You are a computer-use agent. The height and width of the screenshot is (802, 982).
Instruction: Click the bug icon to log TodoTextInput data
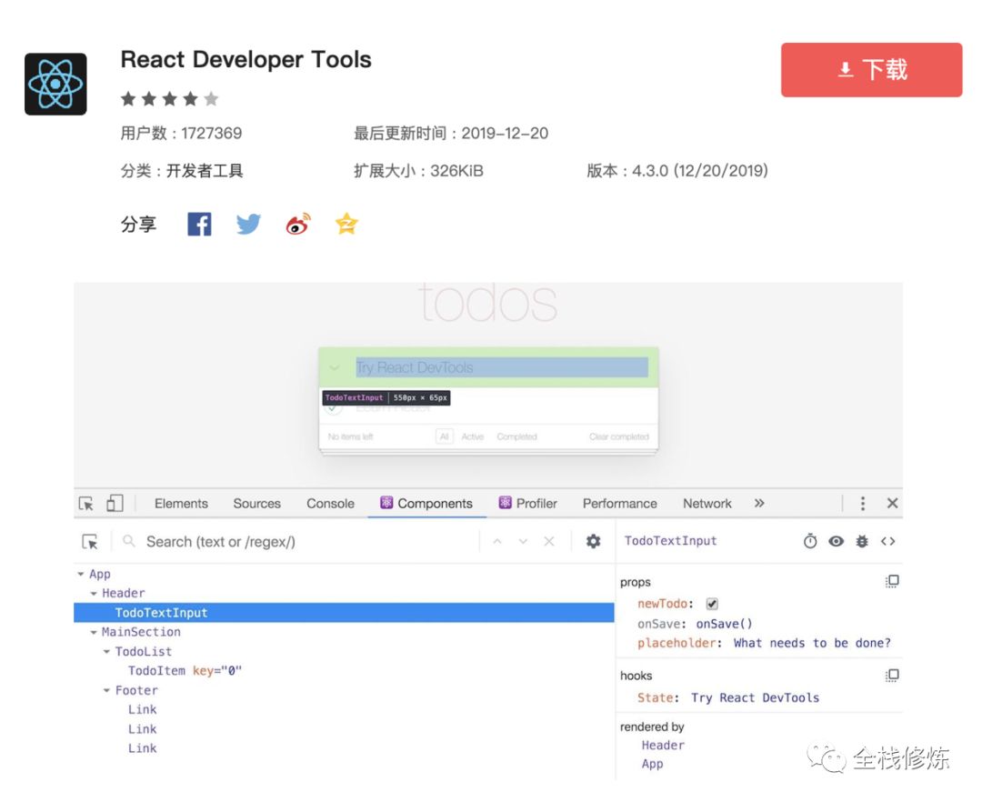click(861, 541)
